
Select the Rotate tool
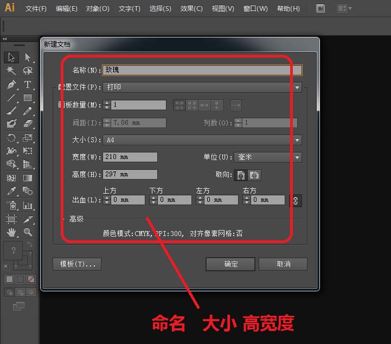[x=11, y=138]
